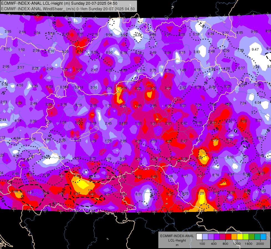
Task: Click the wind shear value '6.74'
Action: pos(216,175)
